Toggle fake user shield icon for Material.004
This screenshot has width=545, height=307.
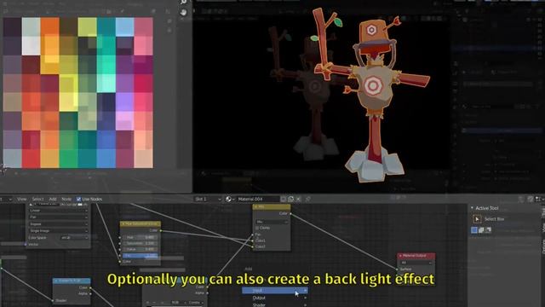284,199
